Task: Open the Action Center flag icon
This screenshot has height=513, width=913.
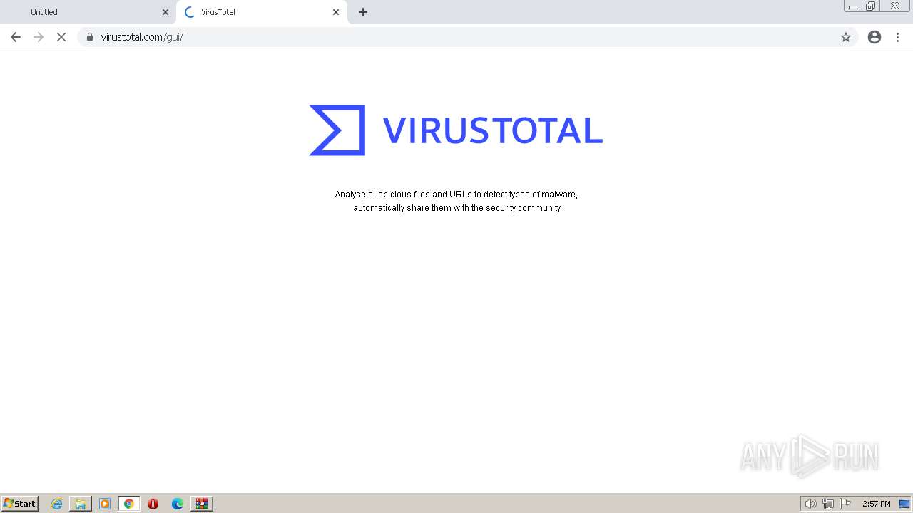Action: 845,504
